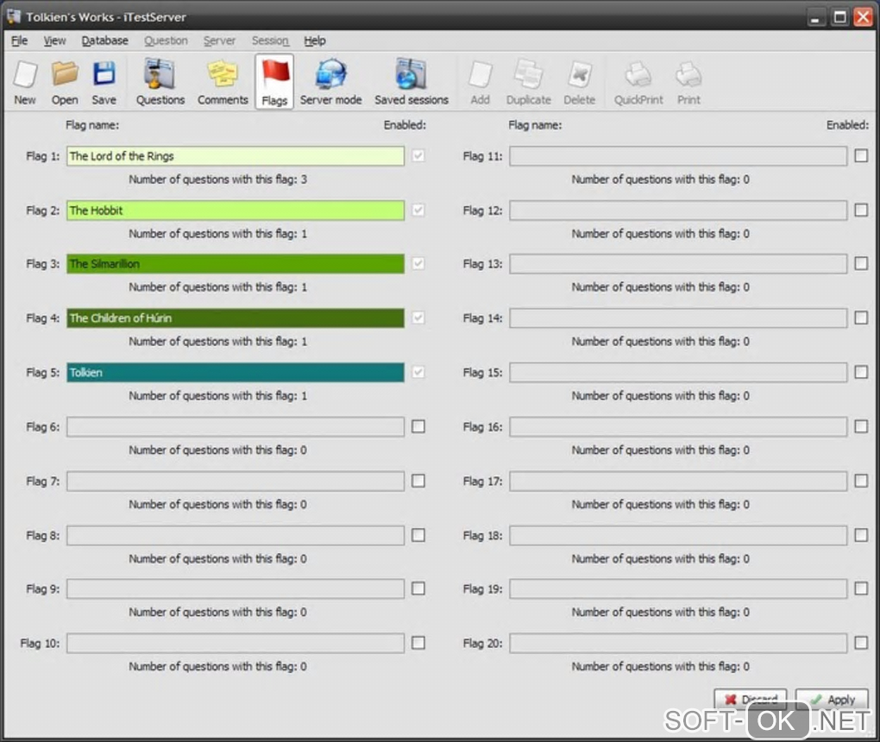Screen dimensions: 880x742
Task: Click the Apply button
Action: pyautogui.click(x=832, y=700)
